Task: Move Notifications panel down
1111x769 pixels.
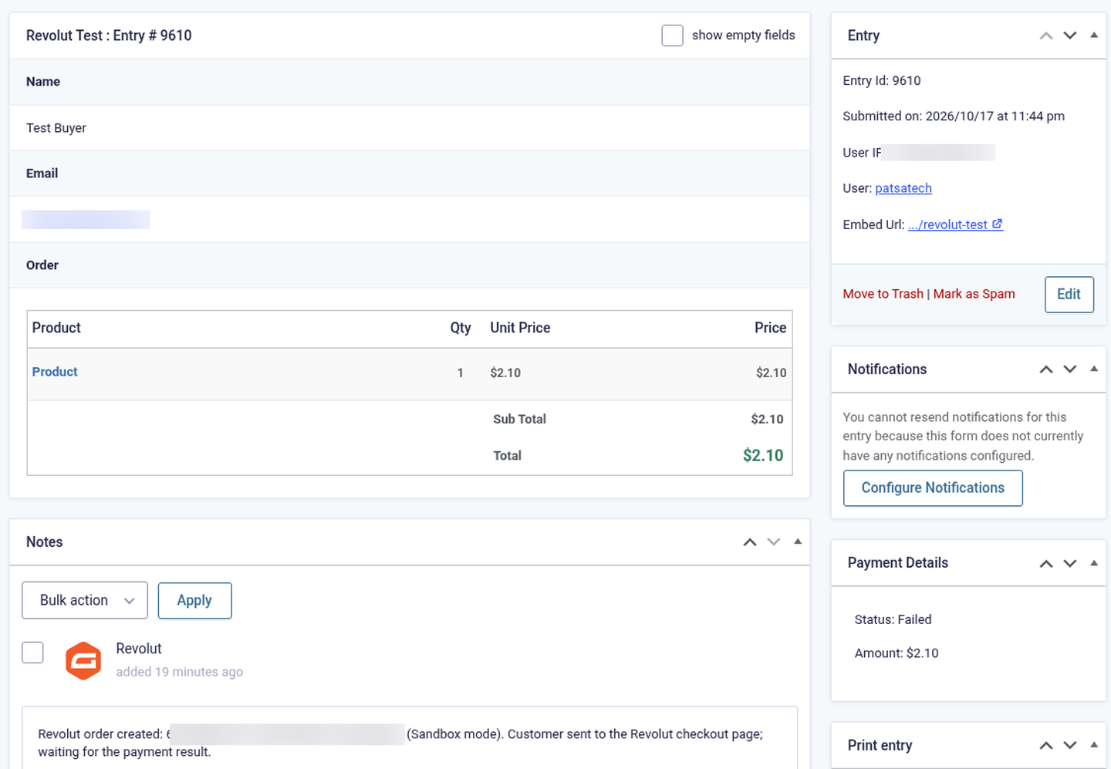Action: [1070, 369]
